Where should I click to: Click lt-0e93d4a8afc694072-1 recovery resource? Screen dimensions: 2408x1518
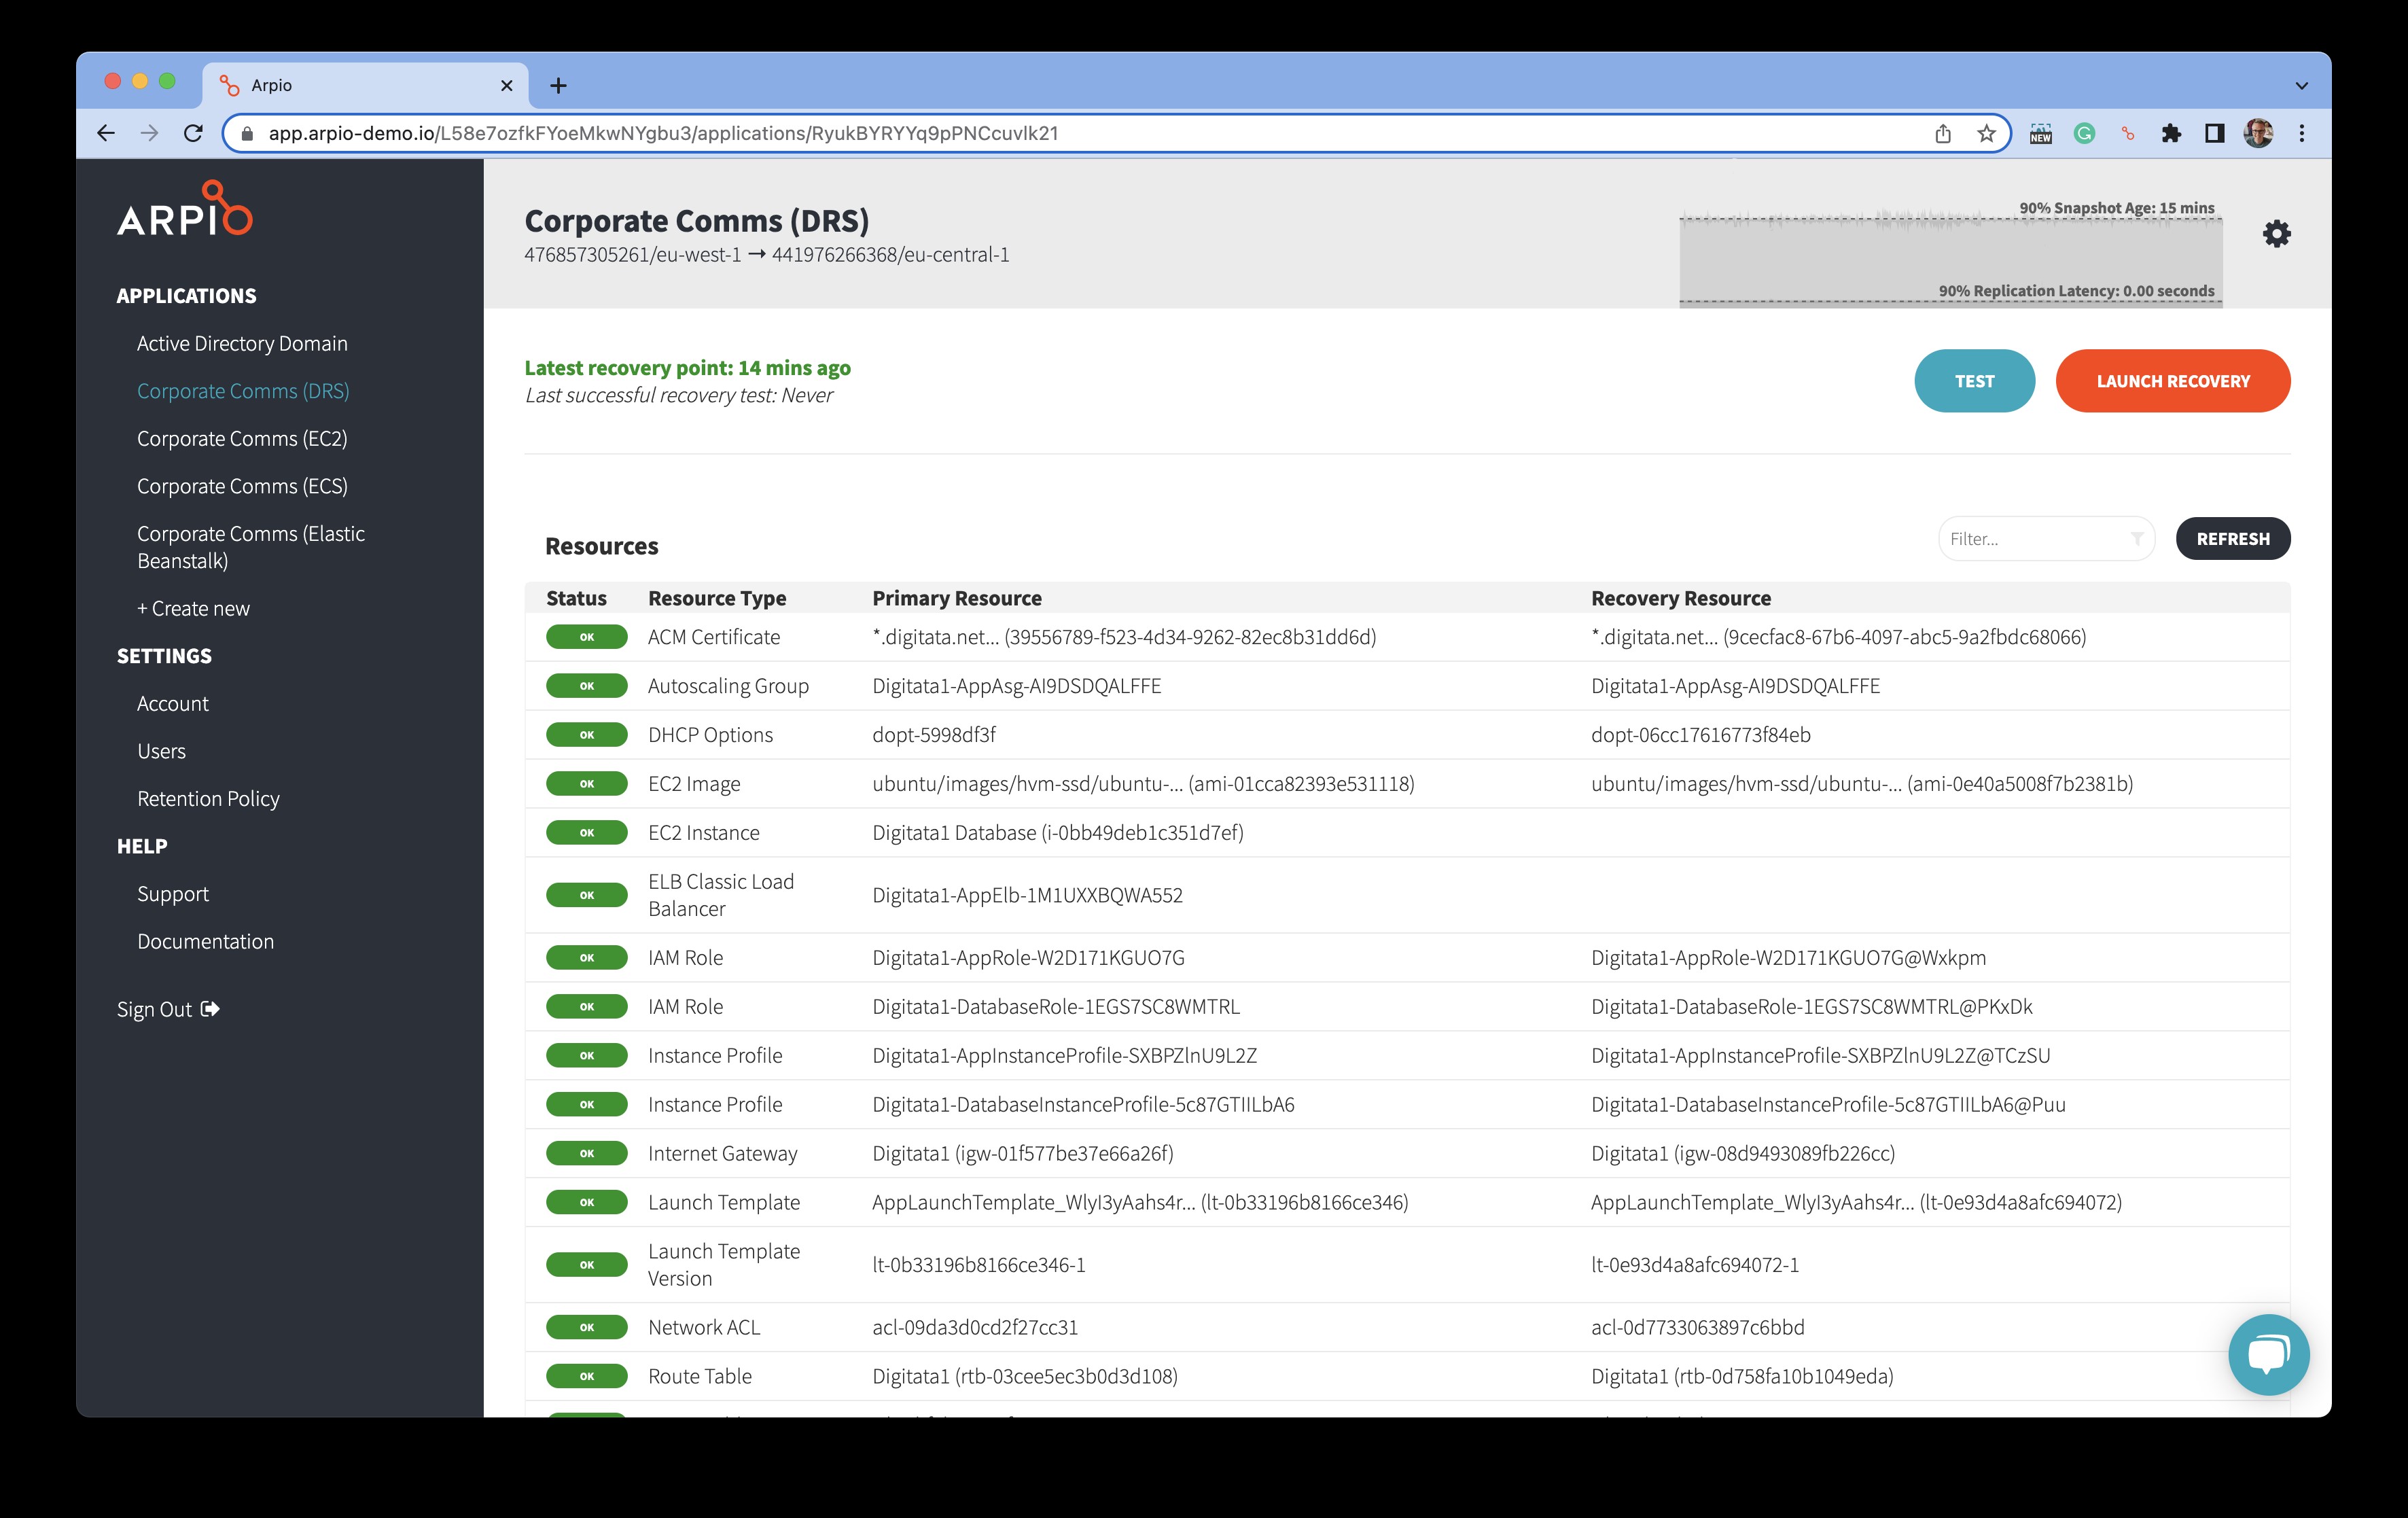[x=1695, y=1265]
